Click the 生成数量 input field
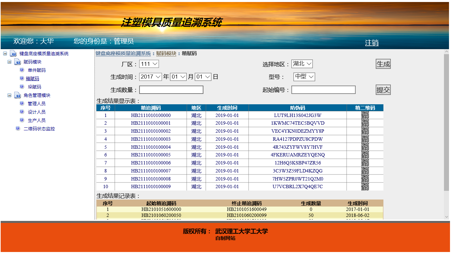Screen dimensions: 451x254 [171, 90]
